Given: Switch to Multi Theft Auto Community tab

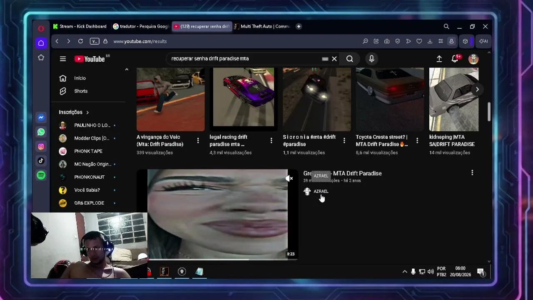Looking at the screenshot, I should [x=262, y=27].
